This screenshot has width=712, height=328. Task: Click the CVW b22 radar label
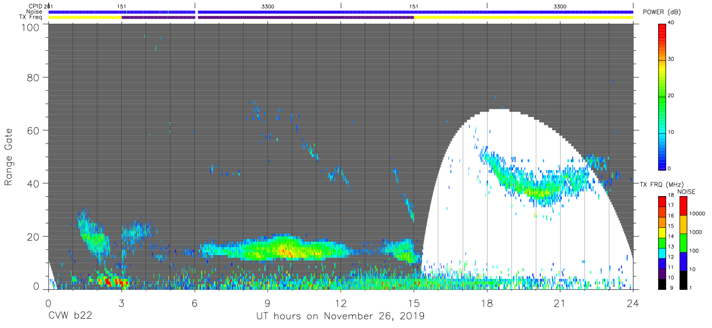(70, 316)
